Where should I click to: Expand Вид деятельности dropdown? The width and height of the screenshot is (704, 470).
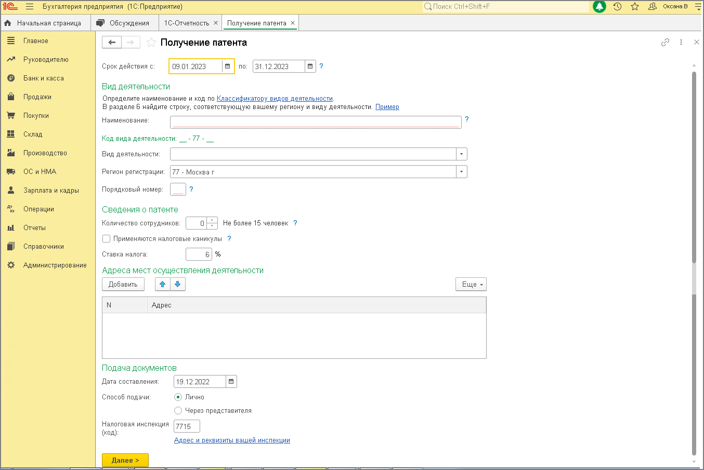pyautogui.click(x=462, y=154)
